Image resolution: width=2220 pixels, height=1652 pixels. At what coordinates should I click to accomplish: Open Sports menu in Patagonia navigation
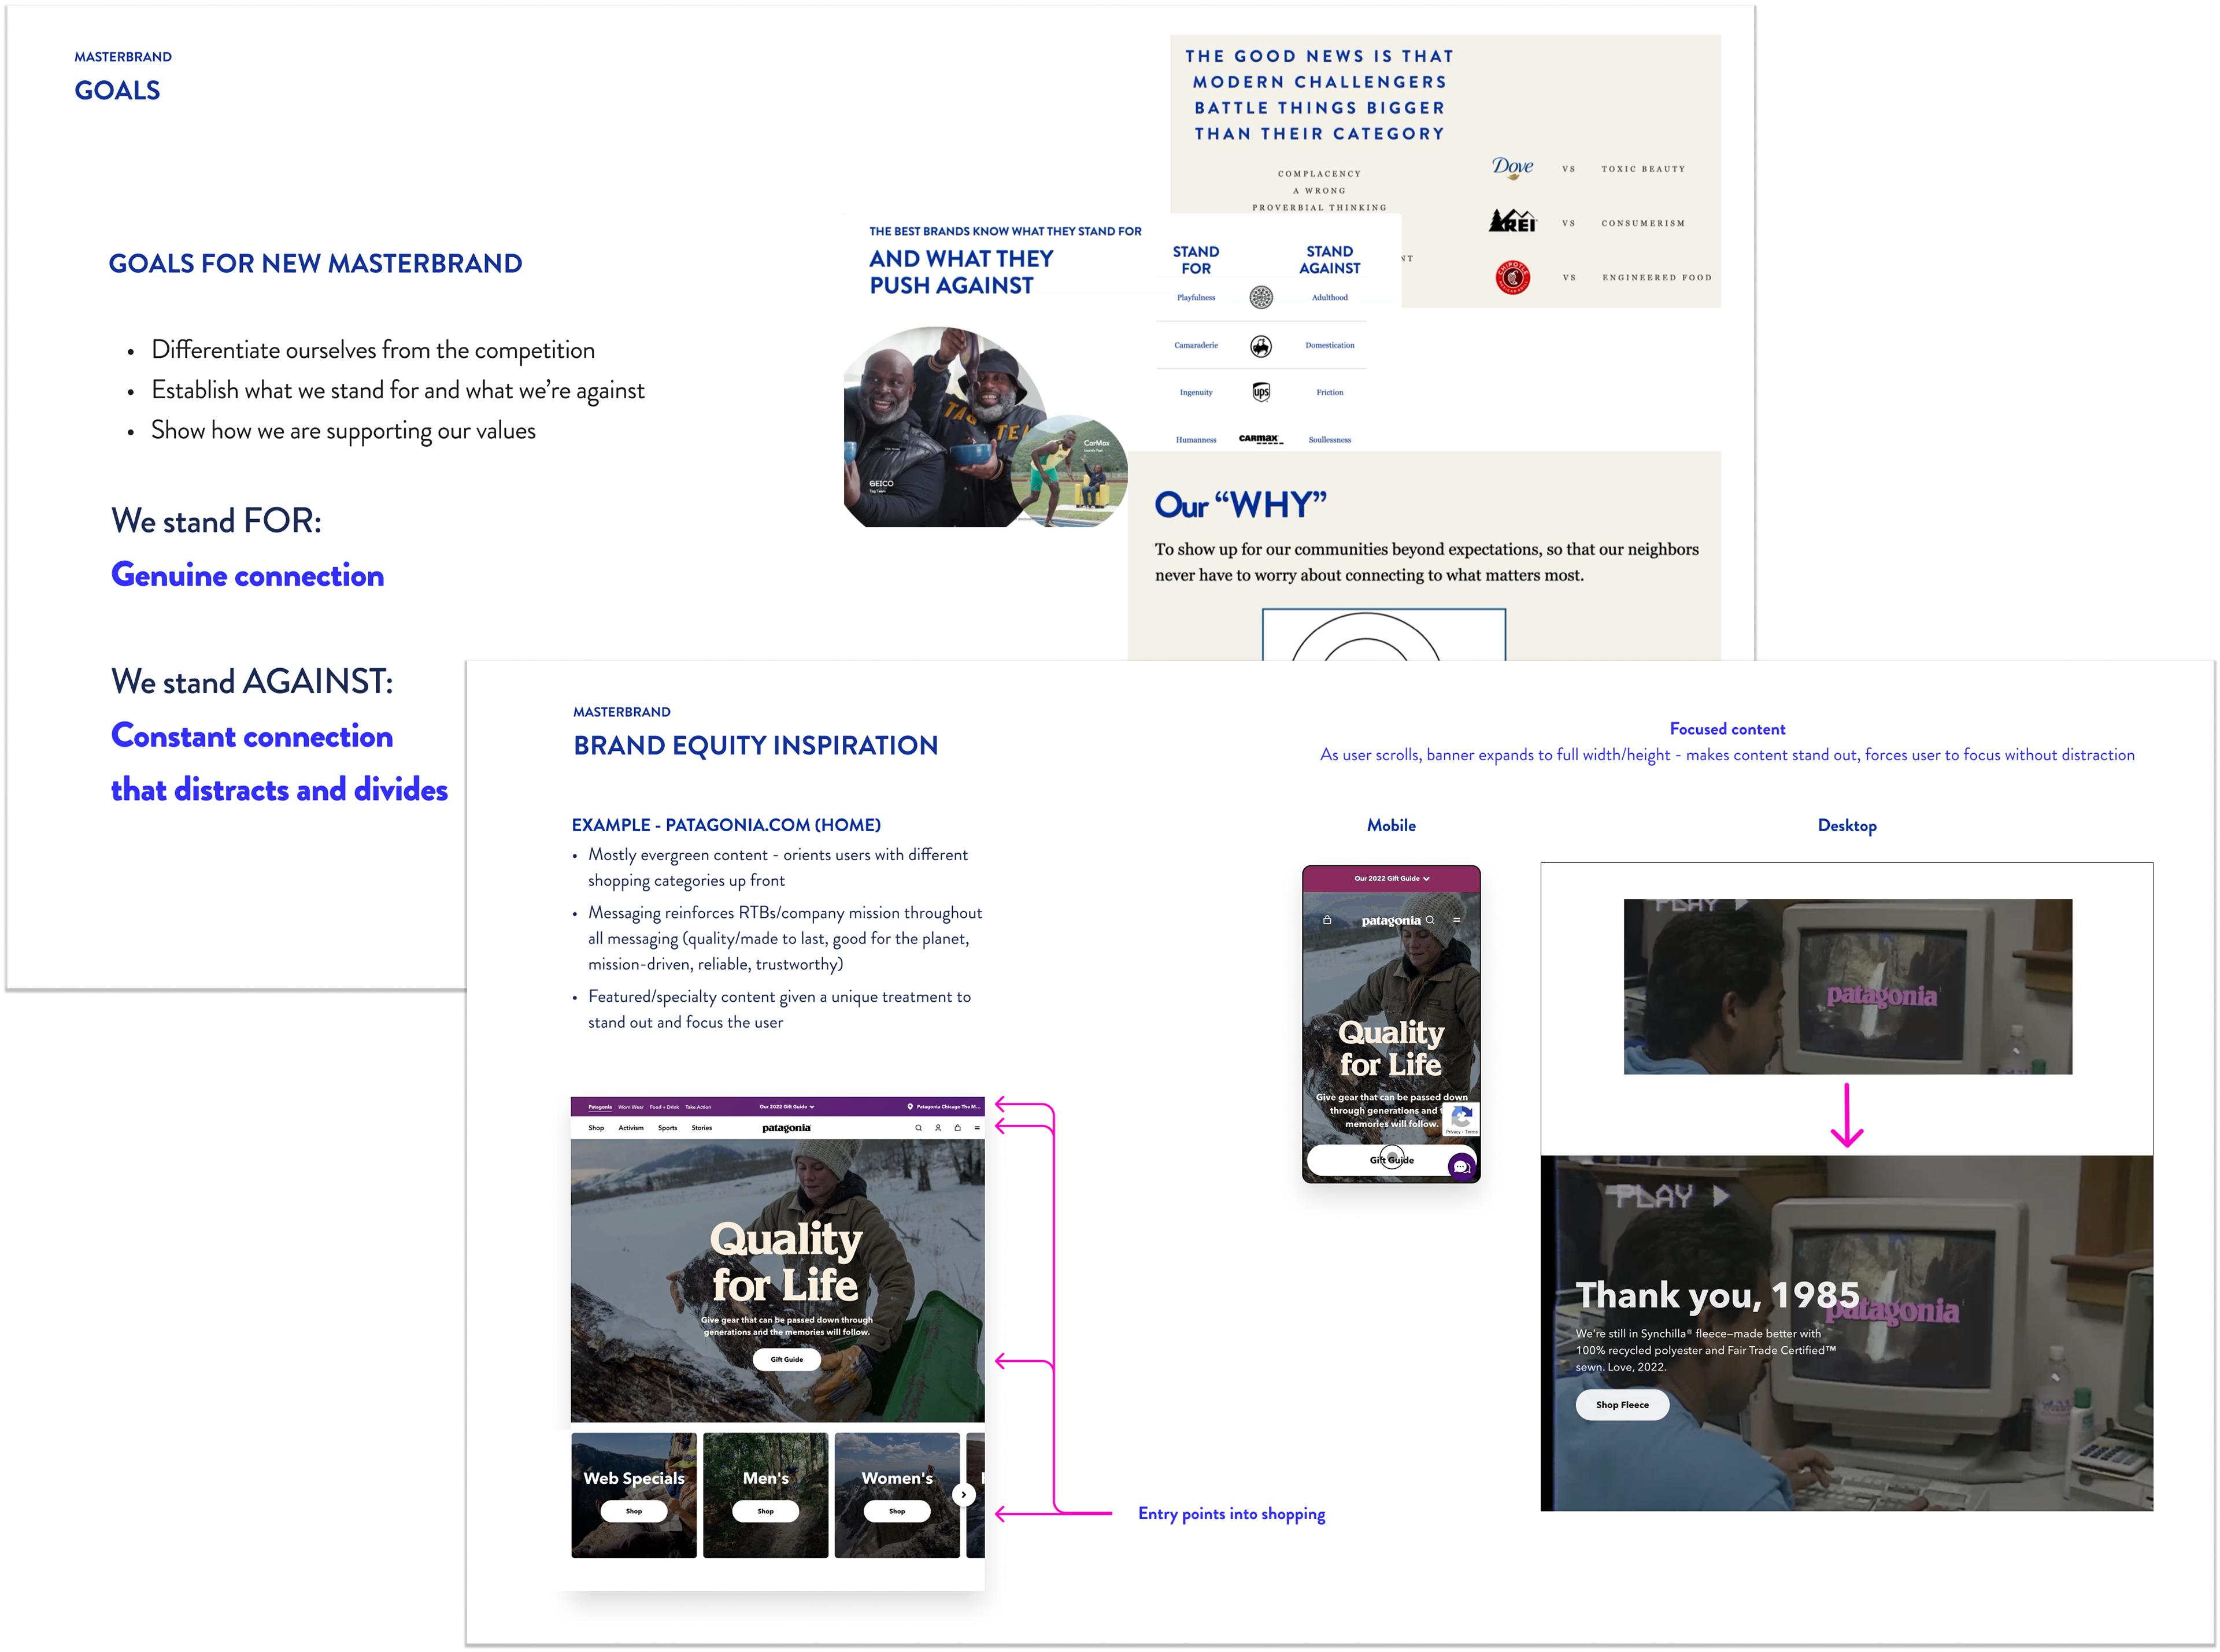point(667,1128)
